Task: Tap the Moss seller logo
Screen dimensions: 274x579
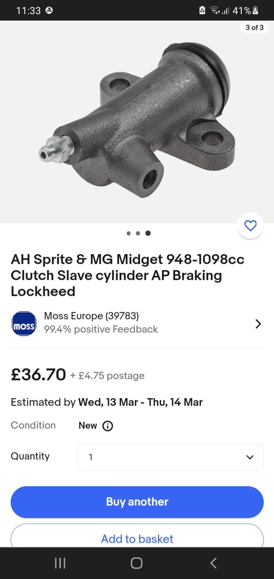Action: click(24, 324)
